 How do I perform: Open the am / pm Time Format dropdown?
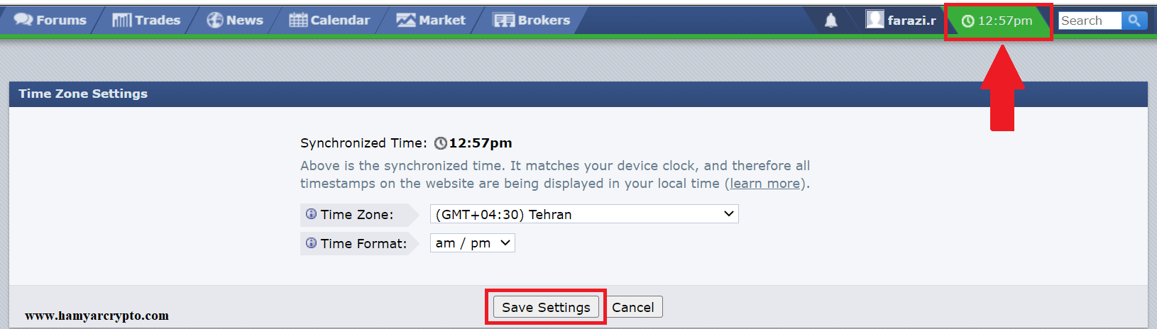(x=472, y=243)
